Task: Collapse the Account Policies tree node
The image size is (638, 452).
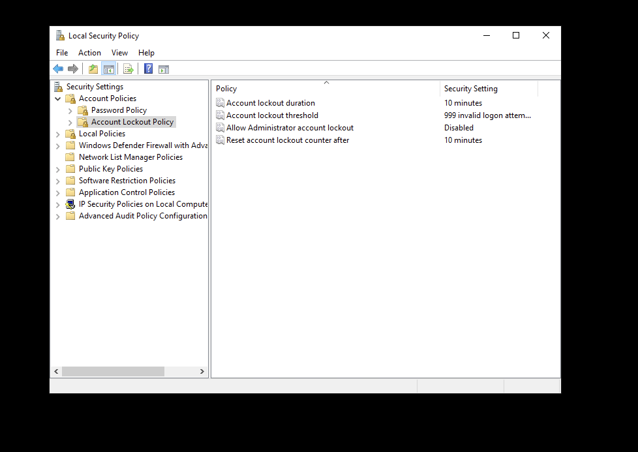Action: (x=58, y=99)
